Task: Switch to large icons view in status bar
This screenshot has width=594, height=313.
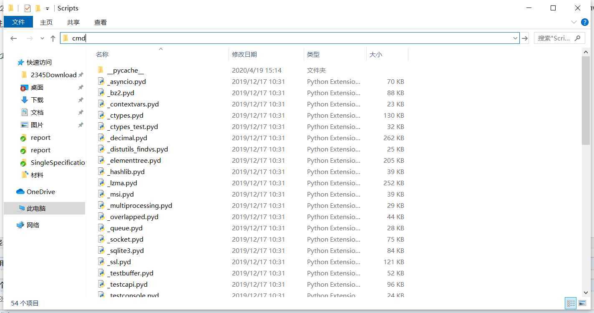Action: (x=582, y=303)
